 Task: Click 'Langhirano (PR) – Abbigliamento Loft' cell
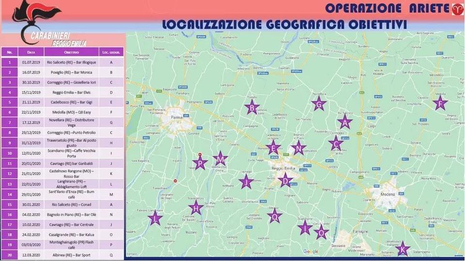[72, 184]
